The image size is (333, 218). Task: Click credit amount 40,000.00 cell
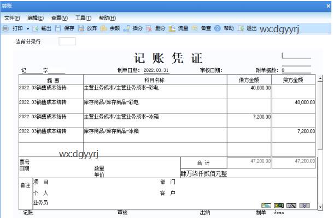(x=294, y=106)
